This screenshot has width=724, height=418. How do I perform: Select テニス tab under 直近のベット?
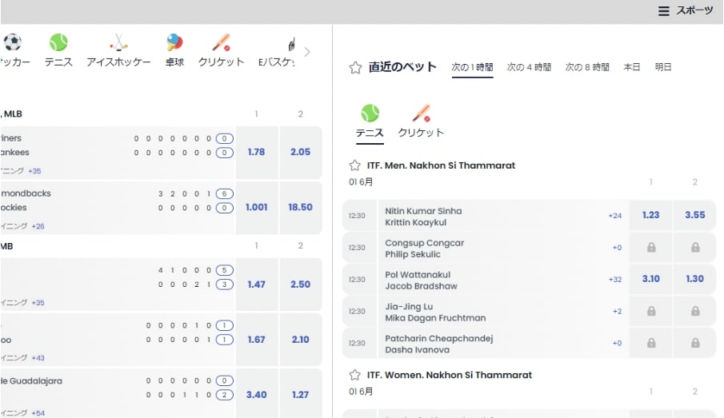click(x=370, y=122)
